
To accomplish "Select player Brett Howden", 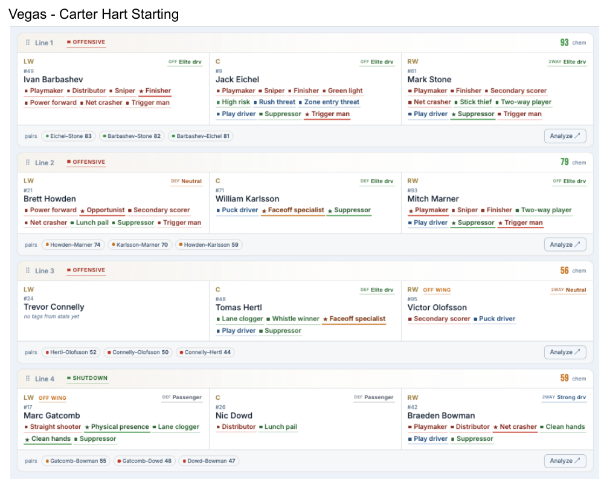I will (x=50, y=199).
